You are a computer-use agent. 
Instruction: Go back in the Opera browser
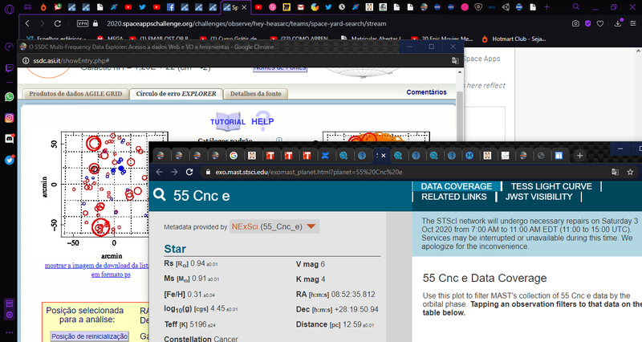point(27,23)
